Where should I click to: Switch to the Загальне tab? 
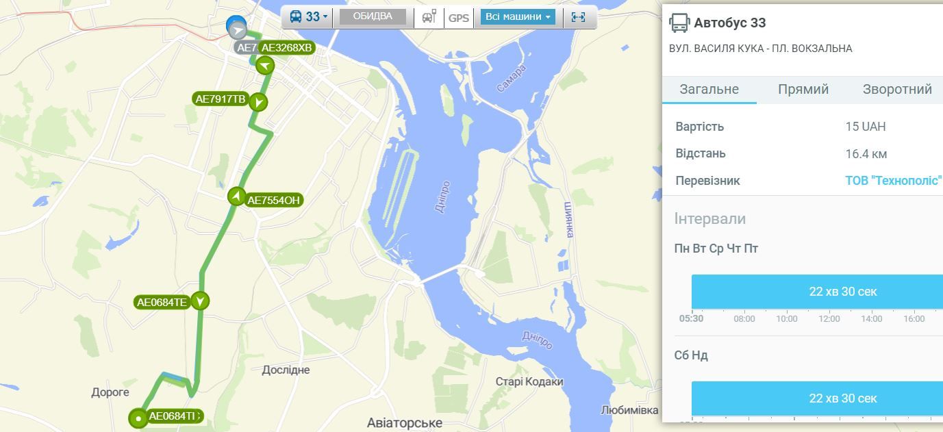point(709,90)
